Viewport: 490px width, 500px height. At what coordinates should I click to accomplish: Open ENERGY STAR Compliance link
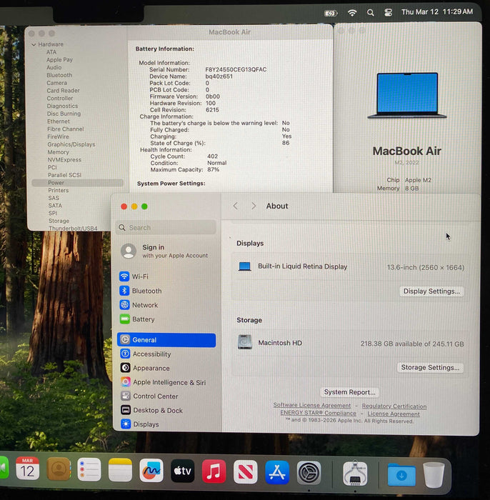tap(318, 413)
